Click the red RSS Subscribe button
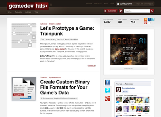 click(x=110, y=11)
